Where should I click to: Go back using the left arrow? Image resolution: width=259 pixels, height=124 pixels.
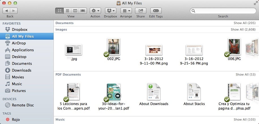(7, 11)
